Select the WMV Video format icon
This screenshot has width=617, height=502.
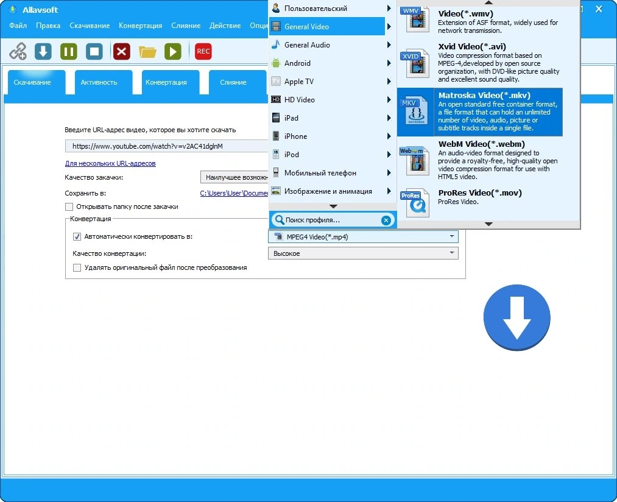pos(415,19)
